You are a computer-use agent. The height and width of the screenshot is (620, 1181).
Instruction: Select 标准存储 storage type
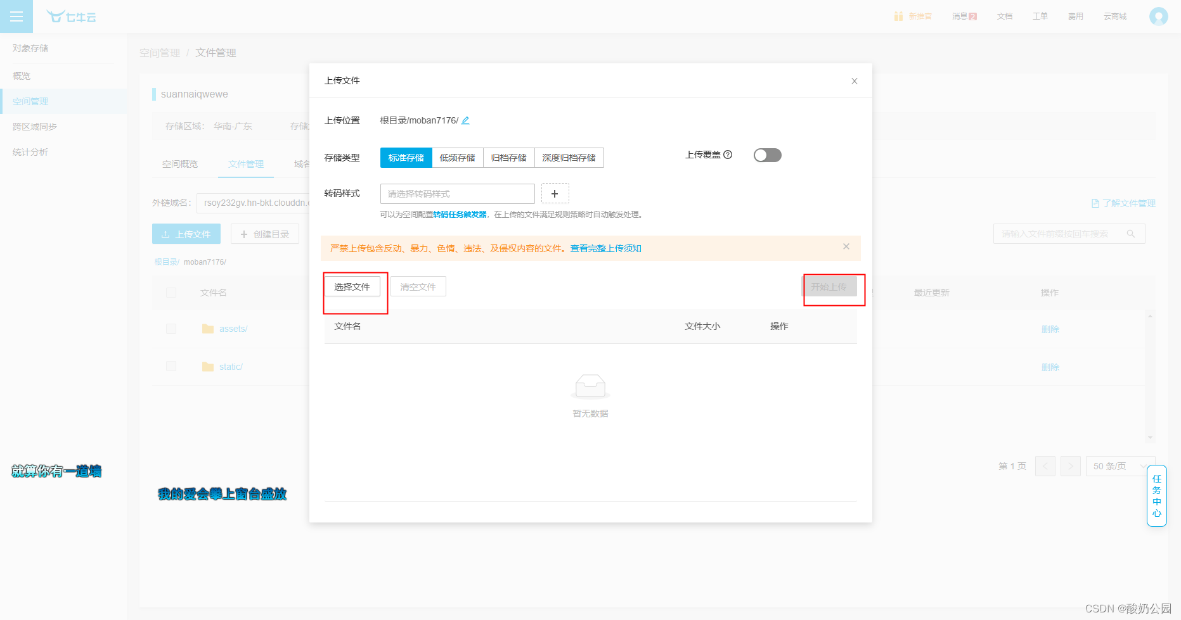(x=406, y=158)
